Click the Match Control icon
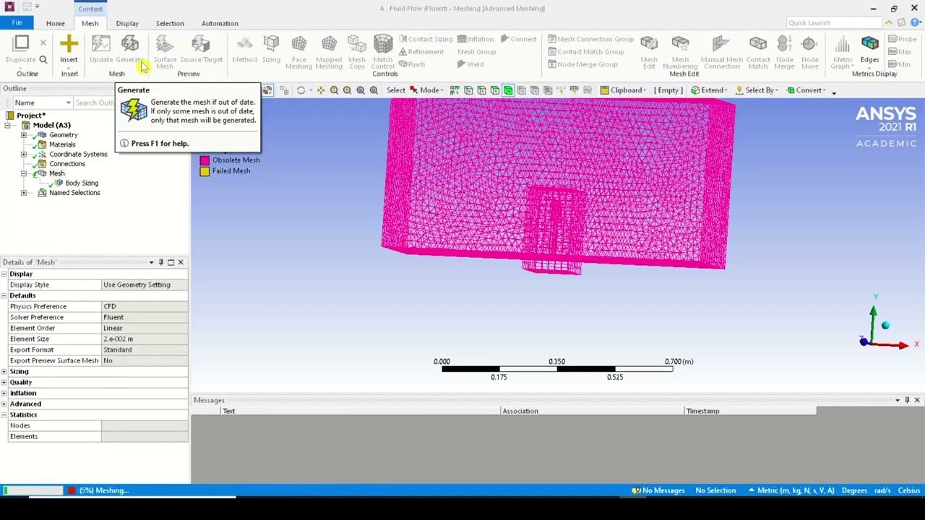This screenshot has height=520, width=925. click(x=383, y=44)
